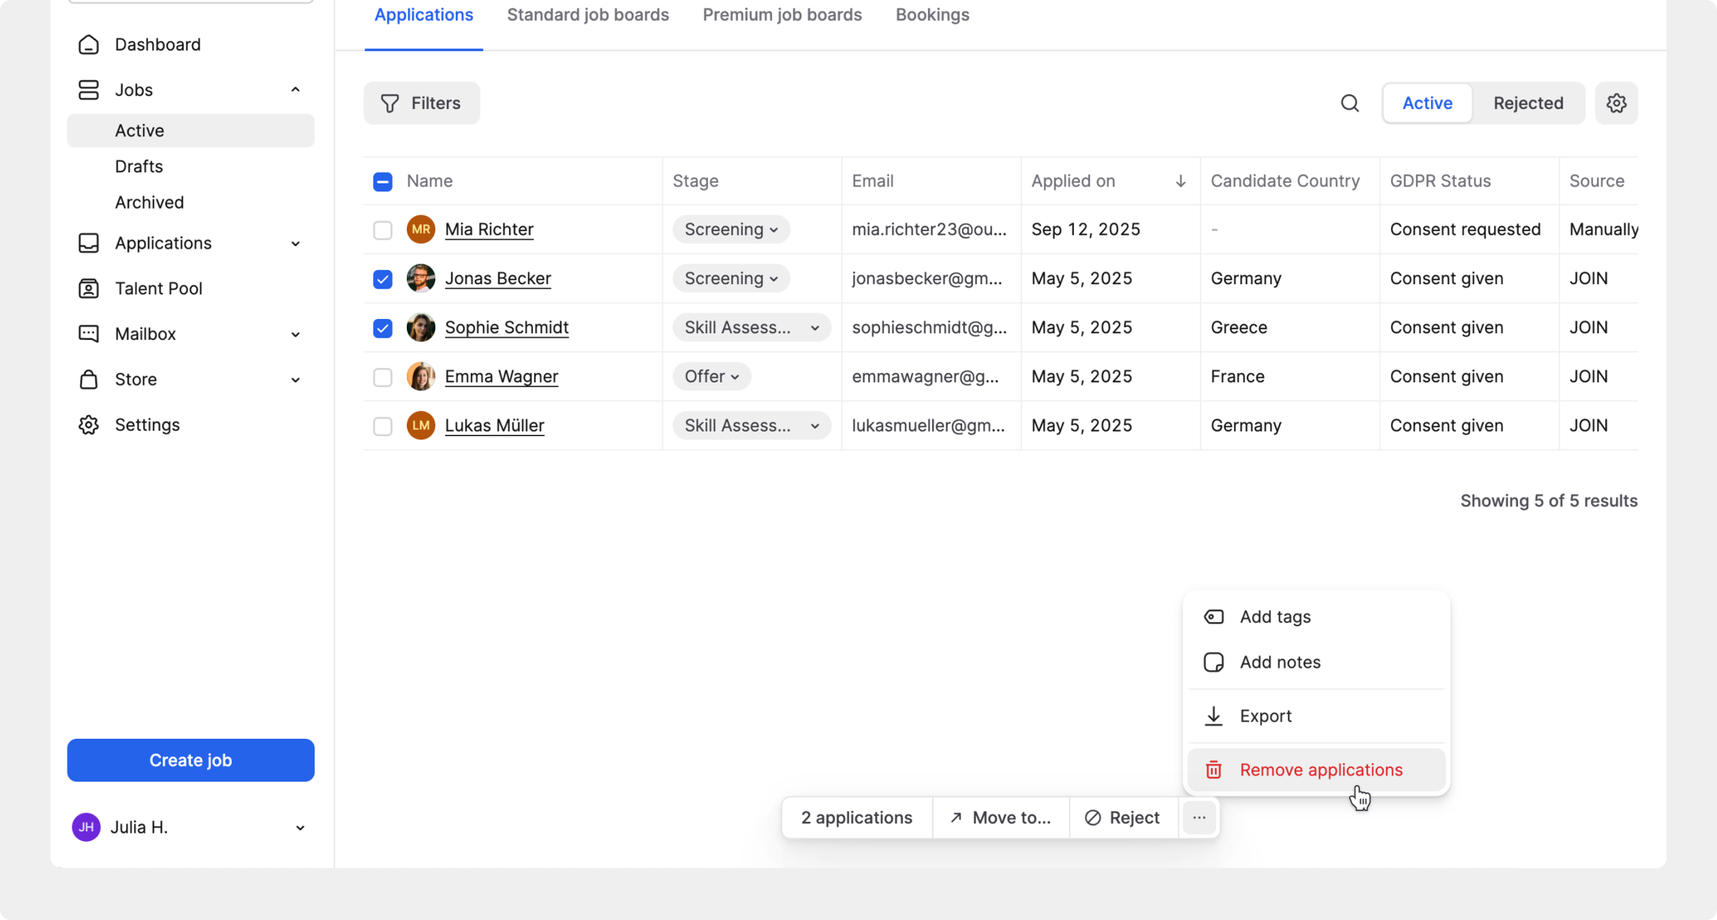Viewport: 1717px width, 920px height.
Task: Click the Dashboard home icon
Action: [89, 45]
